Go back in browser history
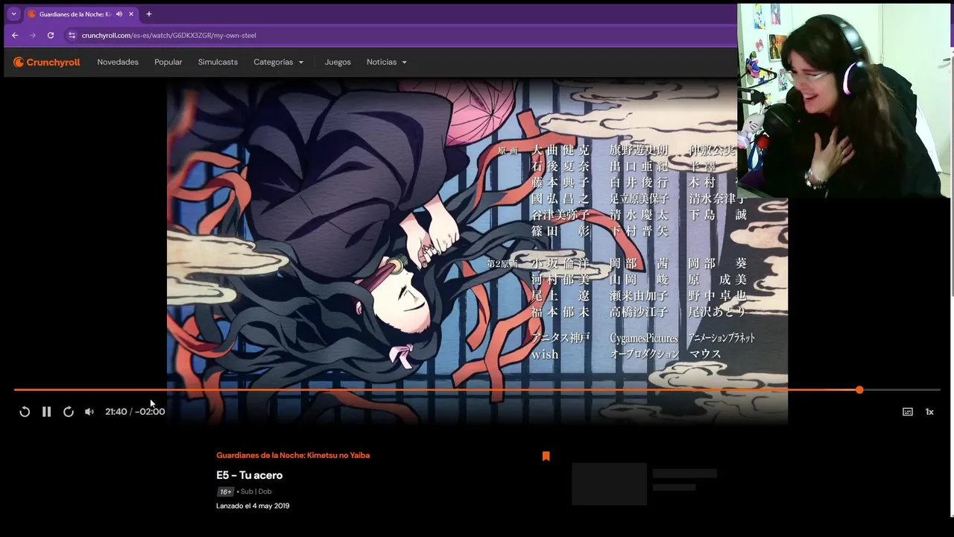Screen dimensions: 954x537 tap(15, 35)
